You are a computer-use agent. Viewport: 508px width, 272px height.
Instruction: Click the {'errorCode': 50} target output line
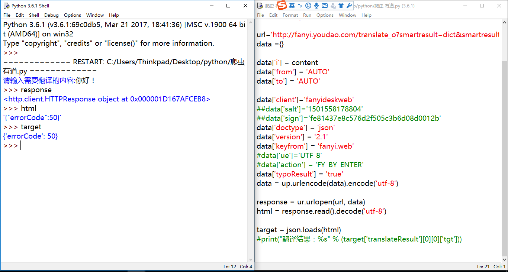tap(30, 136)
